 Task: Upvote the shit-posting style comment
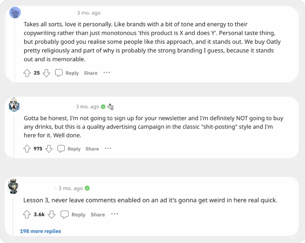(x=27, y=149)
